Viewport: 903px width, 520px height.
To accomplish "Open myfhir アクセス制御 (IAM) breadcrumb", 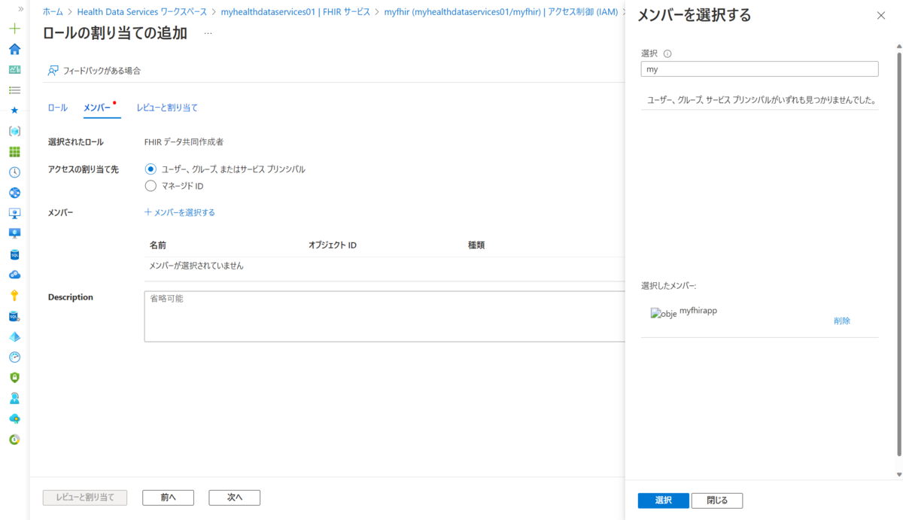I will pyautogui.click(x=501, y=12).
